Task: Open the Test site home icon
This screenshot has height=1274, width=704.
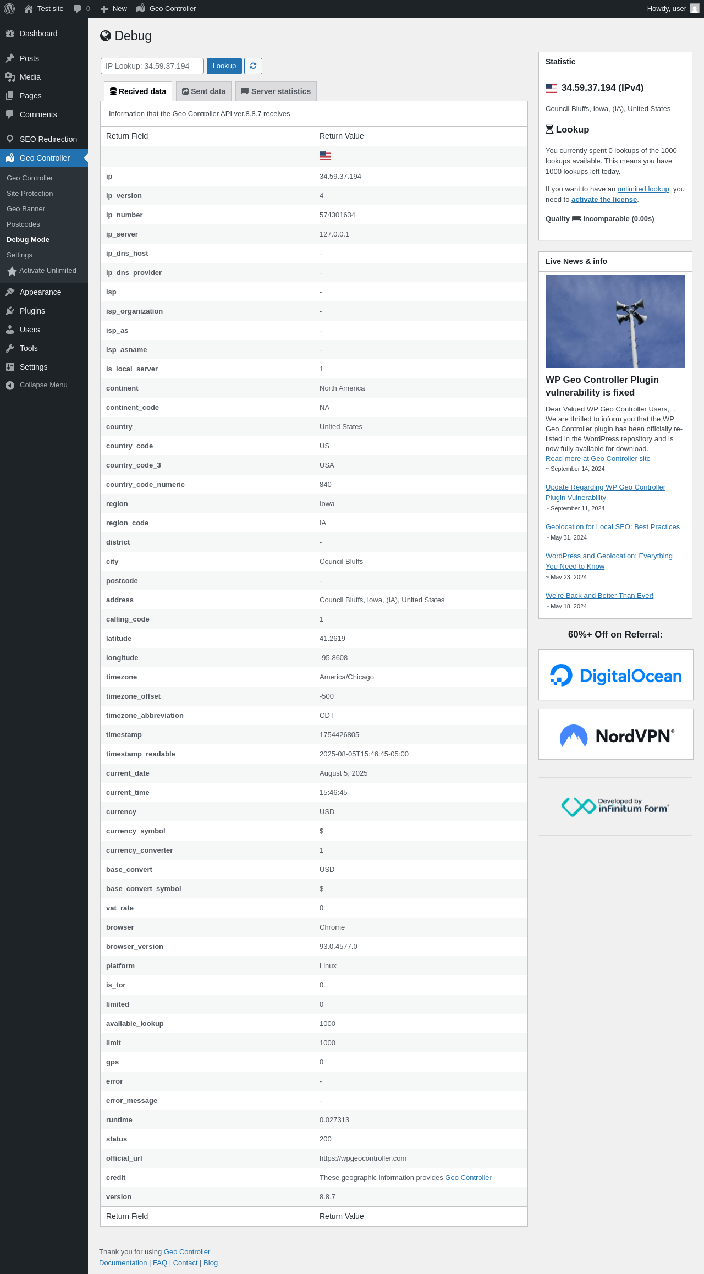Action: point(29,9)
